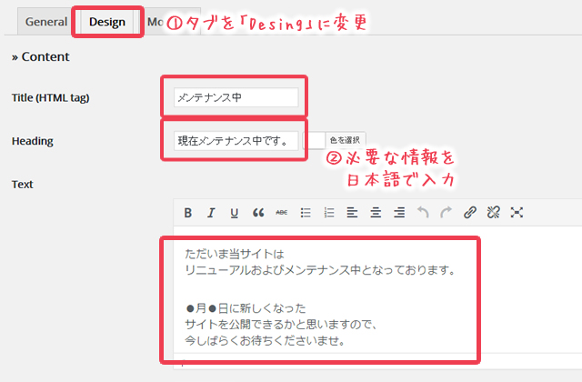This screenshot has width=582, height=382.
Task: Apply strikethrough using the ABC icon
Action: pos(281,213)
